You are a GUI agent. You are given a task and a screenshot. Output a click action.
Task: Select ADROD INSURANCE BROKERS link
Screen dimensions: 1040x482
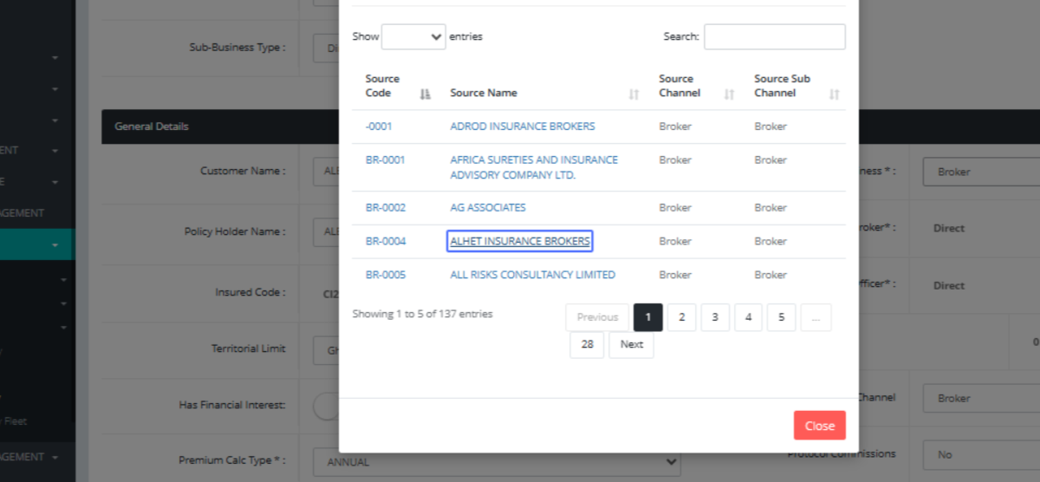[523, 127]
